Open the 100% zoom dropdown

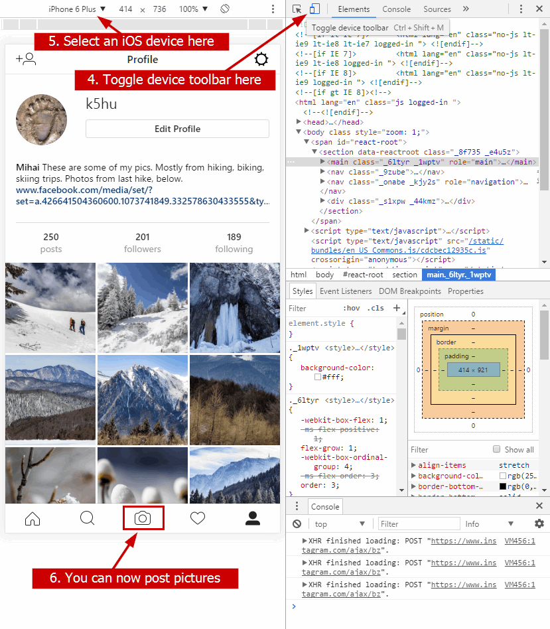(193, 9)
